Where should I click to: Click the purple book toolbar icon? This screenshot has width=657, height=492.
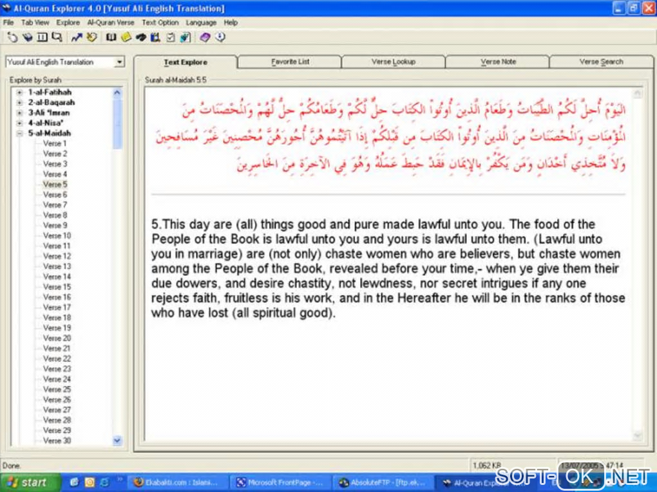pos(205,38)
